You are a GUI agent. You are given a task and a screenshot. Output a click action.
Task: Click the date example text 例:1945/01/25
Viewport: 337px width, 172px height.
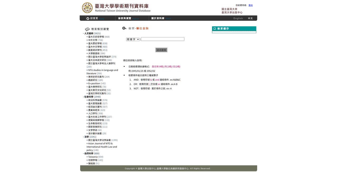pyautogui.click(x=142, y=71)
